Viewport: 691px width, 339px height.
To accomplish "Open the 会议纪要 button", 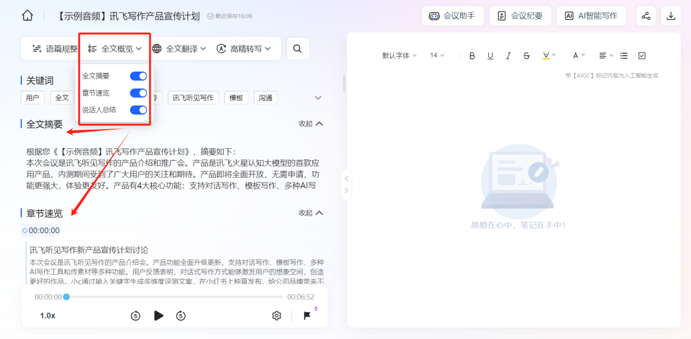I will (x=520, y=16).
